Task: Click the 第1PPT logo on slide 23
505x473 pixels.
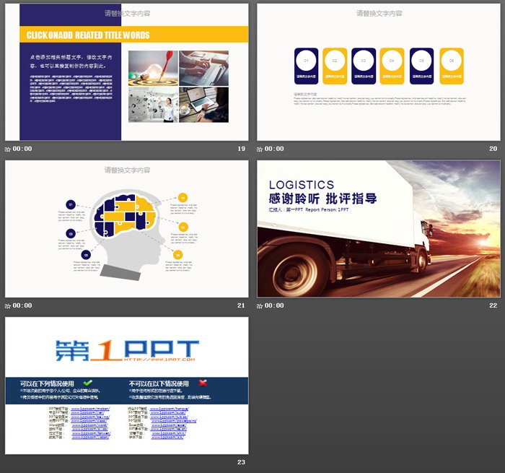Action: [126, 351]
